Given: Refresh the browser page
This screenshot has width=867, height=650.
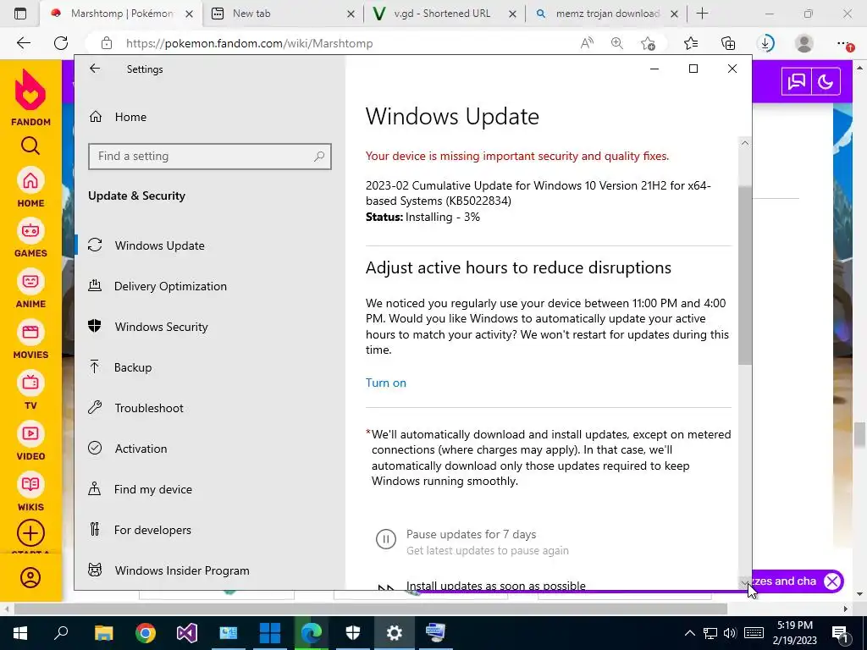Looking at the screenshot, I should pyautogui.click(x=61, y=43).
